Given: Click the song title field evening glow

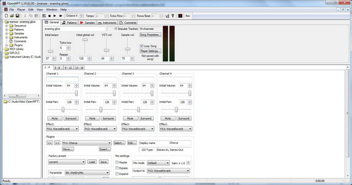Looking at the screenshot, I should [x=74, y=29].
